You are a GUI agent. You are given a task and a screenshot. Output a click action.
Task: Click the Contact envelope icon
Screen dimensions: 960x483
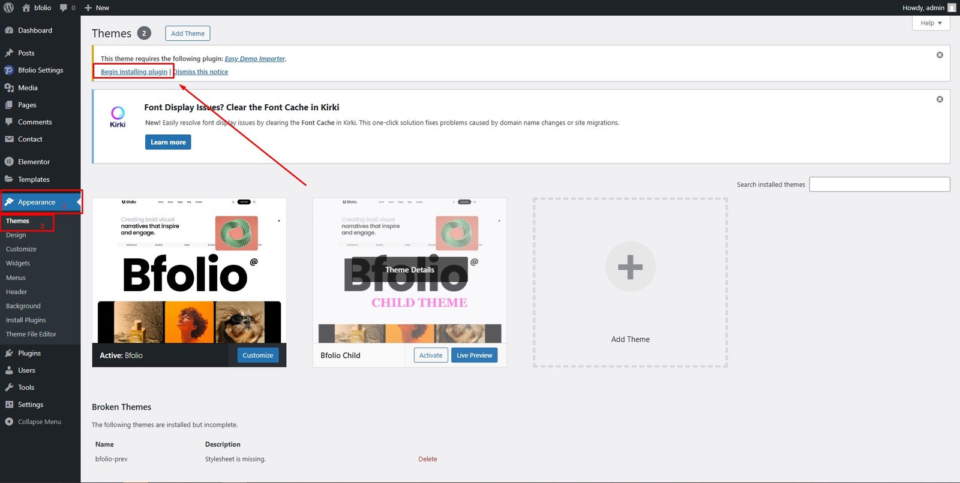(9, 139)
